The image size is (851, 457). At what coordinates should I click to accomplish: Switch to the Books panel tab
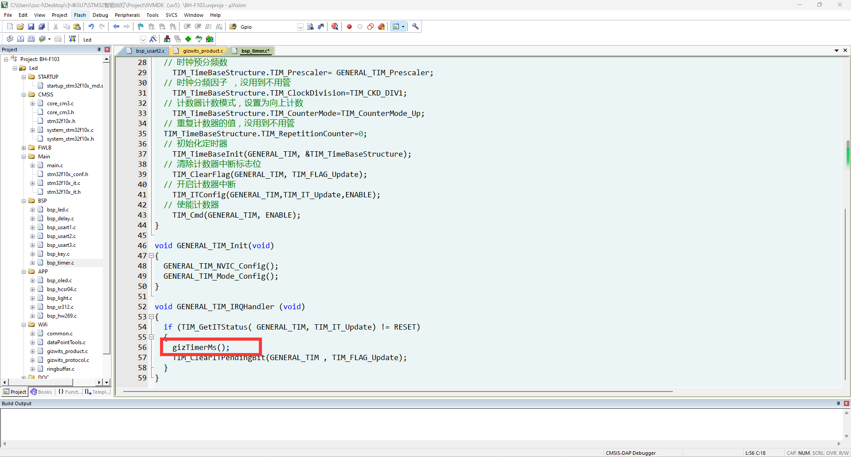pos(41,392)
